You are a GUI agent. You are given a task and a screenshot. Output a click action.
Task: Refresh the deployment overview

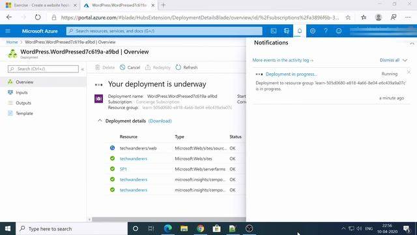(186, 67)
